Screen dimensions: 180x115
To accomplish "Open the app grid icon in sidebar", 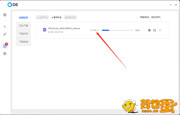I will coord(5,15).
